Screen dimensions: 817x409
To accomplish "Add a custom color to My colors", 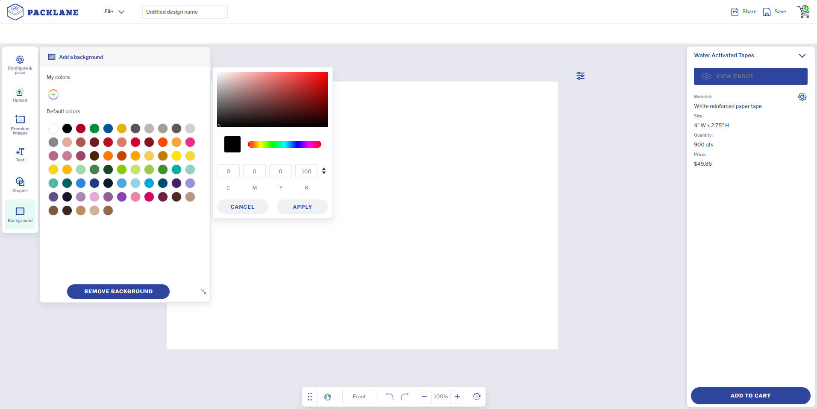I will (53, 94).
